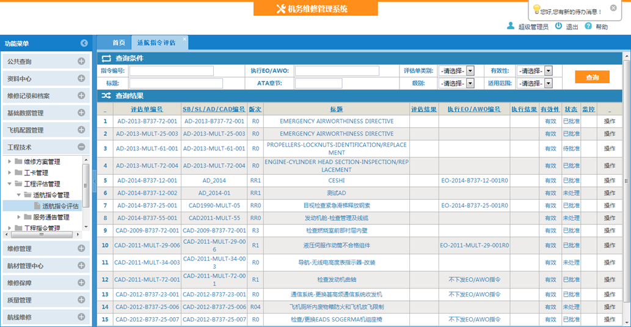
Task: Open the 维修管理 menu section
Action: pos(46,249)
